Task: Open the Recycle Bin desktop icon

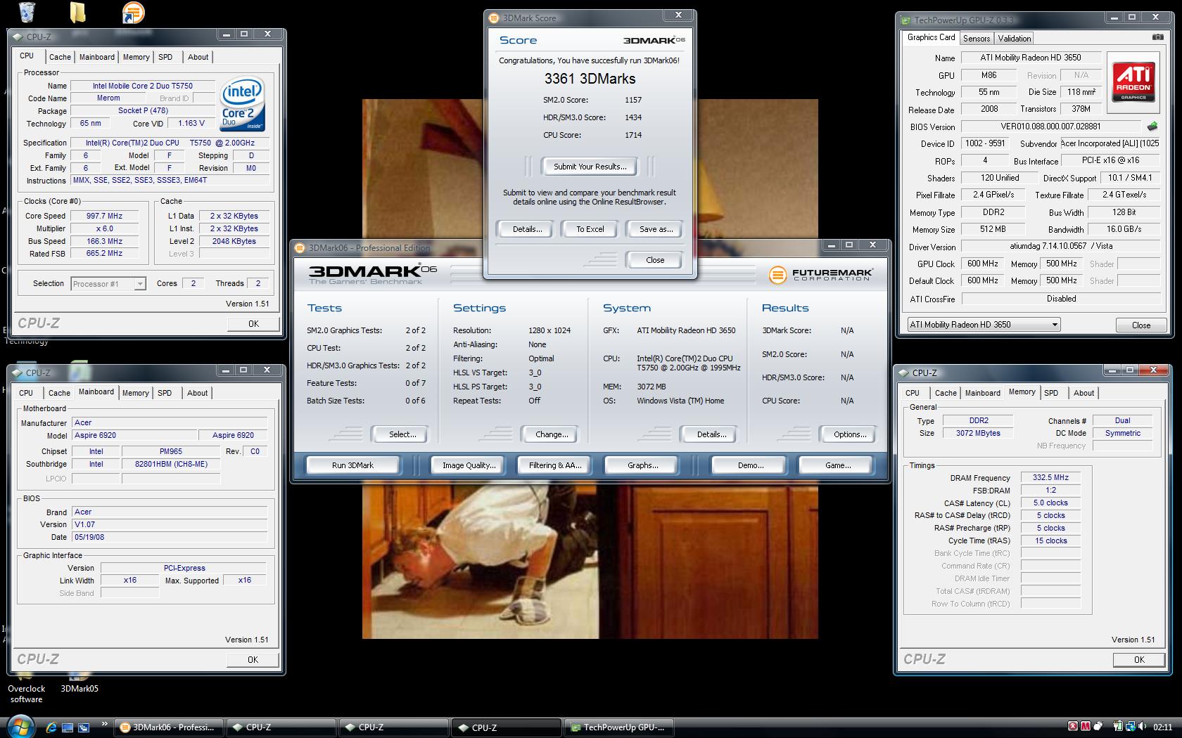Action: [x=27, y=12]
